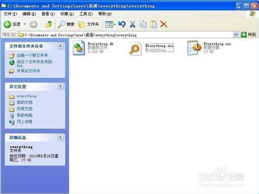Select the Everything.exe file
Image resolution: width=259 pixels, height=194 pixels.
[x=152, y=48]
